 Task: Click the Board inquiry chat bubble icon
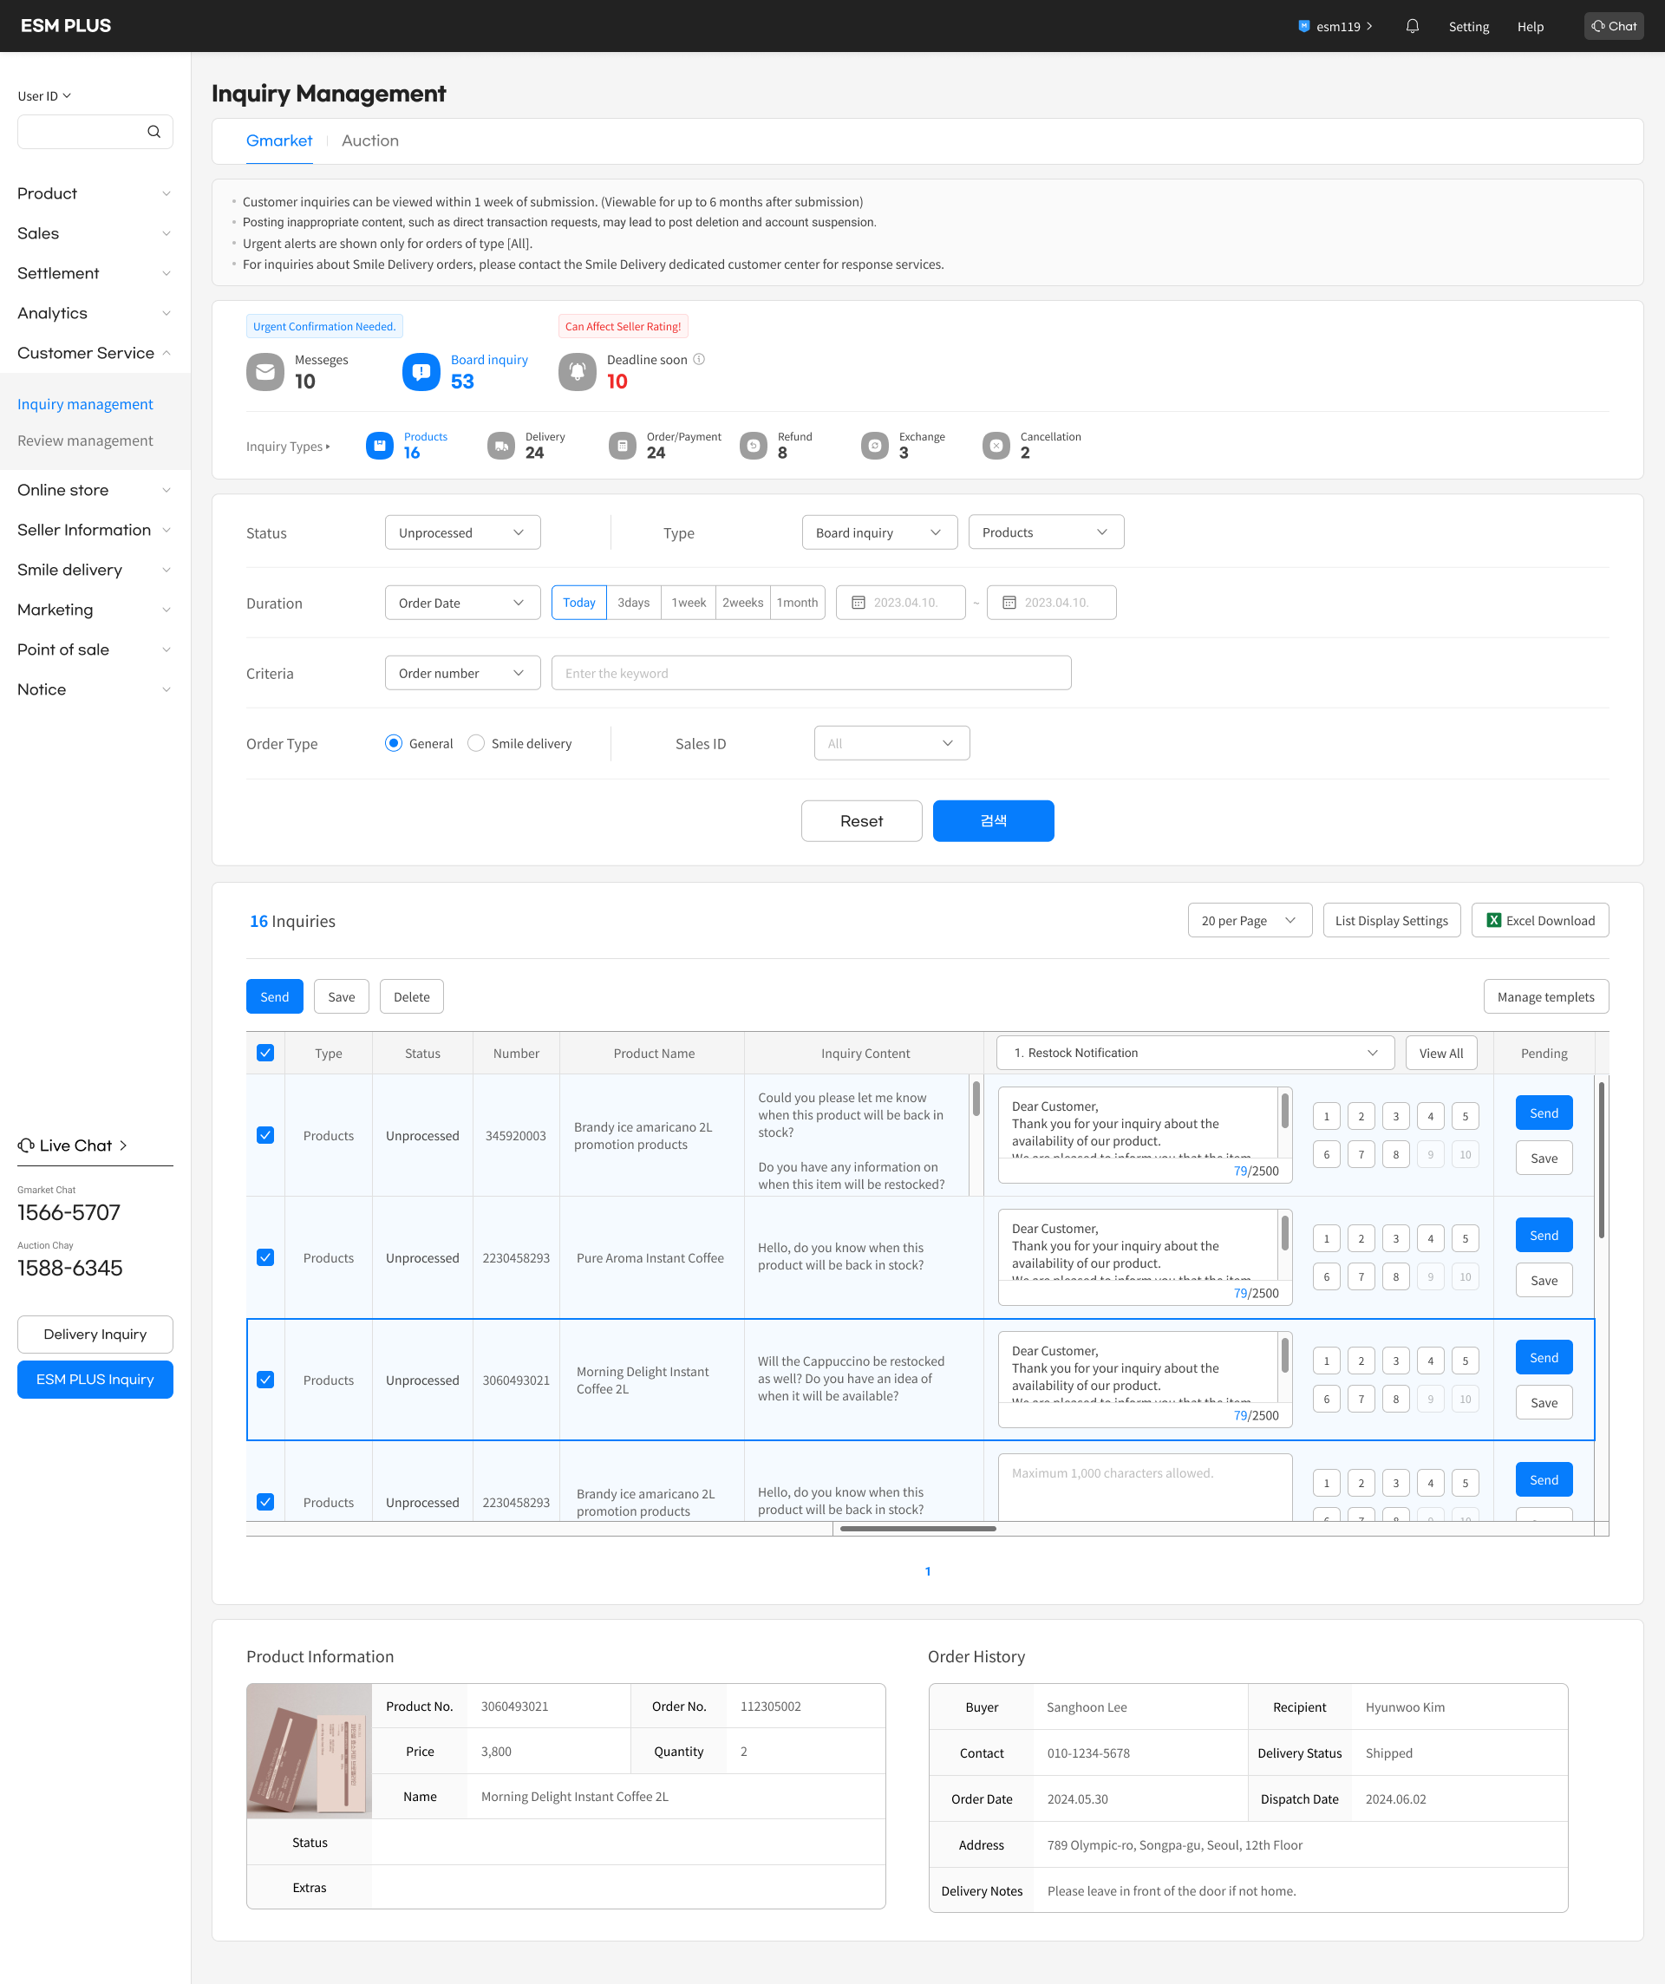click(421, 371)
